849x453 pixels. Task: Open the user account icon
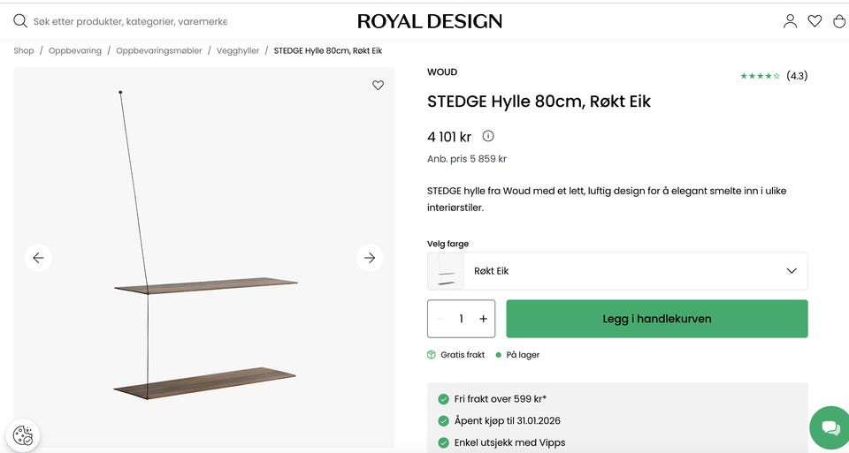[790, 21]
